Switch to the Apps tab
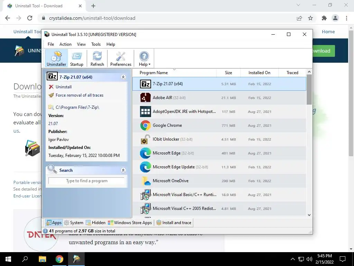The height and width of the screenshot is (266, 354). click(x=54, y=223)
